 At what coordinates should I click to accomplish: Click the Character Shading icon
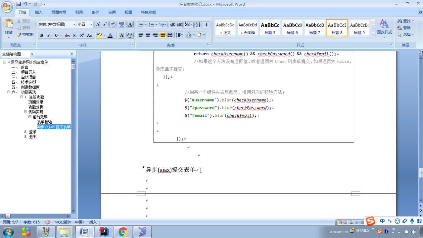[x=121, y=35]
